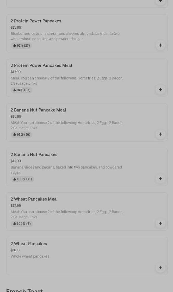Add 2 Wheat Pancakes to cart
This screenshot has width=173, height=292.
point(160,268)
